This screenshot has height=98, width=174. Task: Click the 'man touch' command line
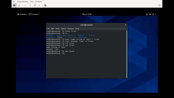pyautogui.click(x=60, y=51)
